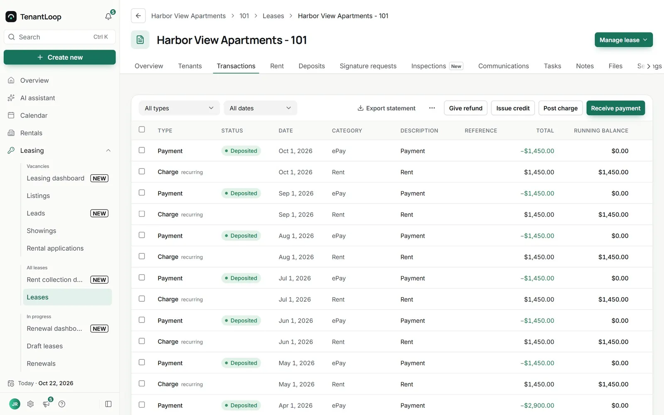Click the Search input field
The height and width of the screenshot is (415, 664).
pos(60,37)
